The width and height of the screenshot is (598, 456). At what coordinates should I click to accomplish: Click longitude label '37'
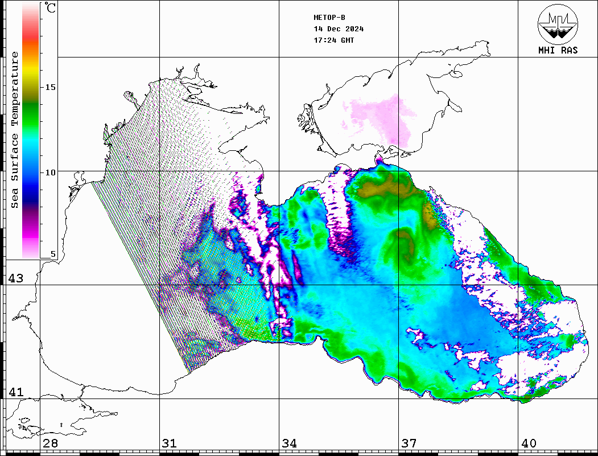pos(409,443)
